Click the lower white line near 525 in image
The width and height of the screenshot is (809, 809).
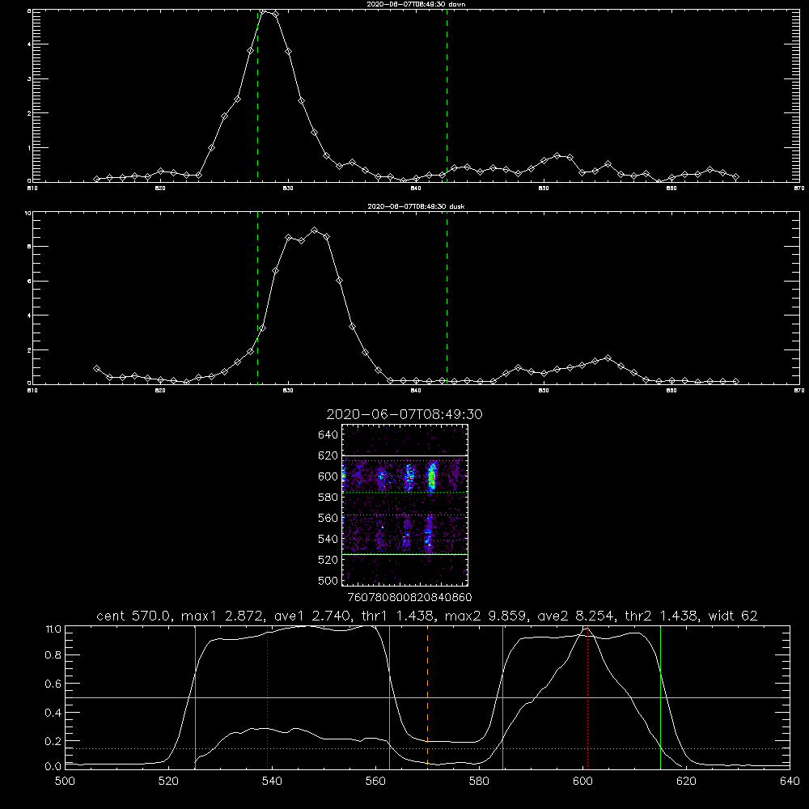click(404, 555)
